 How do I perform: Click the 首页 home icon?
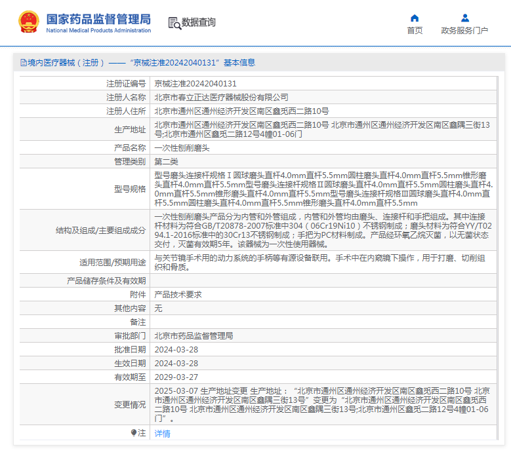pyautogui.click(x=415, y=18)
